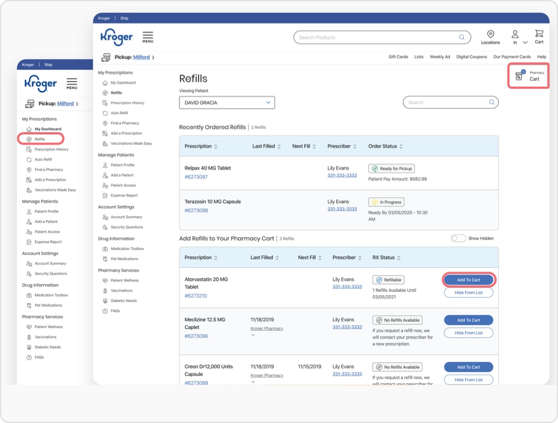This screenshot has width=558, height=423.
Task: Expand Sign In chevron in header
Action: coord(525,43)
